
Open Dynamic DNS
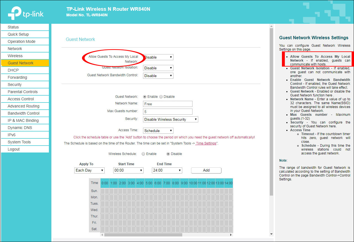click(x=25, y=128)
